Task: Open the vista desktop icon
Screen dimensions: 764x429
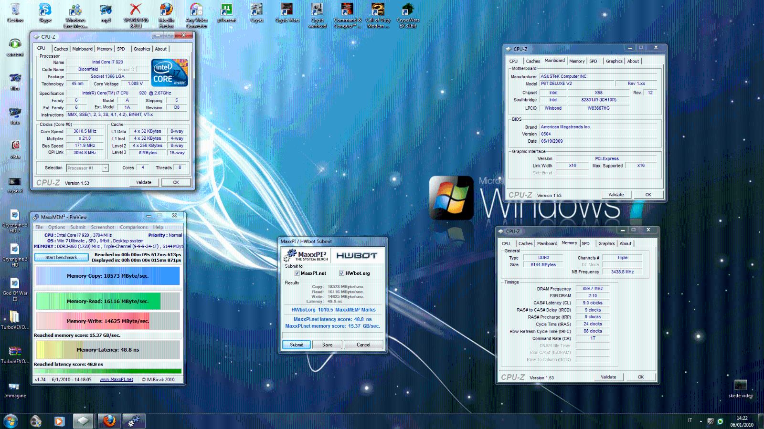Action: point(15,149)
